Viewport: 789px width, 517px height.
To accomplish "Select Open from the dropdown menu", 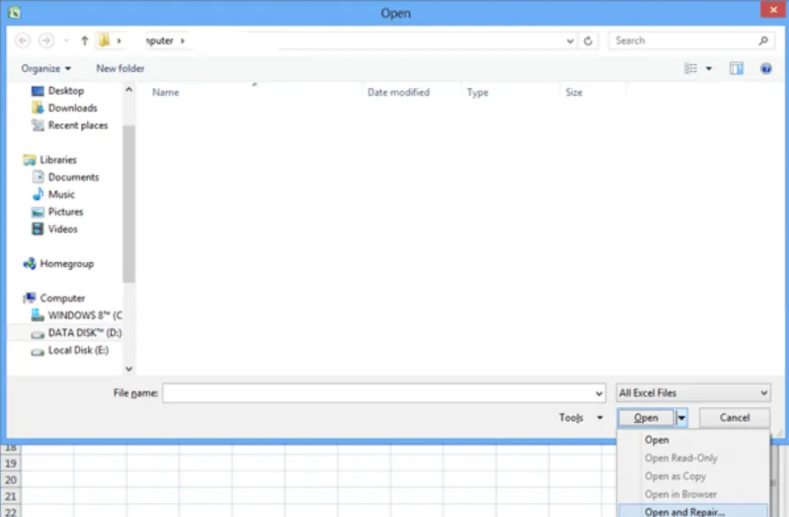I will (657, 440).
